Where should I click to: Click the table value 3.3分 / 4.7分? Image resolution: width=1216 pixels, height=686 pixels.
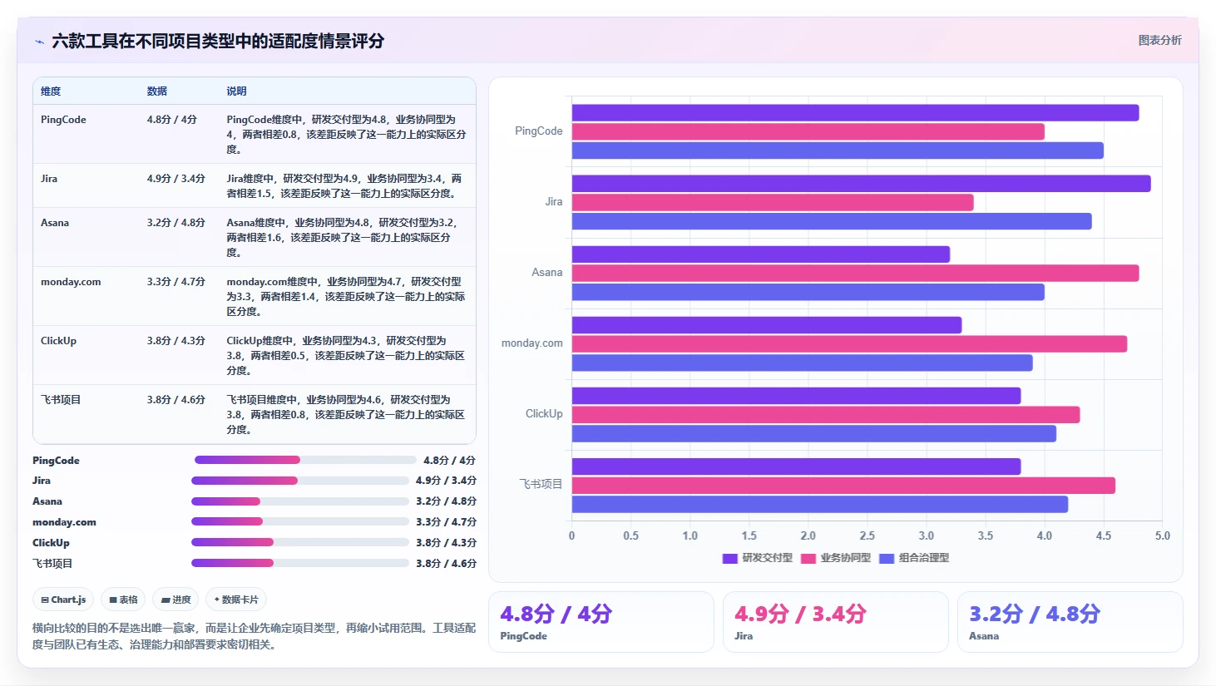click(x=176, y=282)
